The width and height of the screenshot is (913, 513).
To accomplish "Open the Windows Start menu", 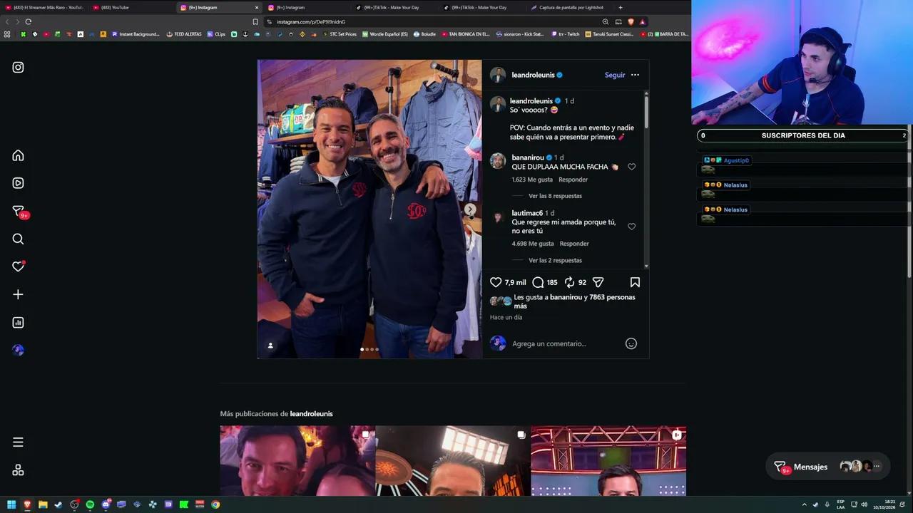I will [11, 504].
